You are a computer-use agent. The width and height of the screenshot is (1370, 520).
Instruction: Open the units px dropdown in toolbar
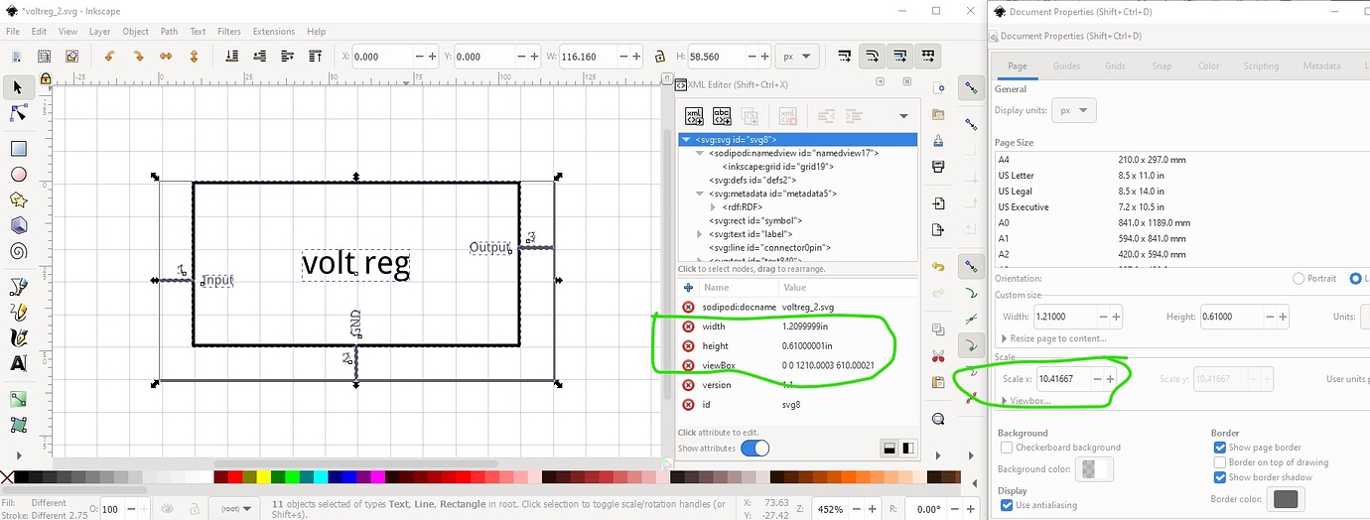click(x=796, y=57)
